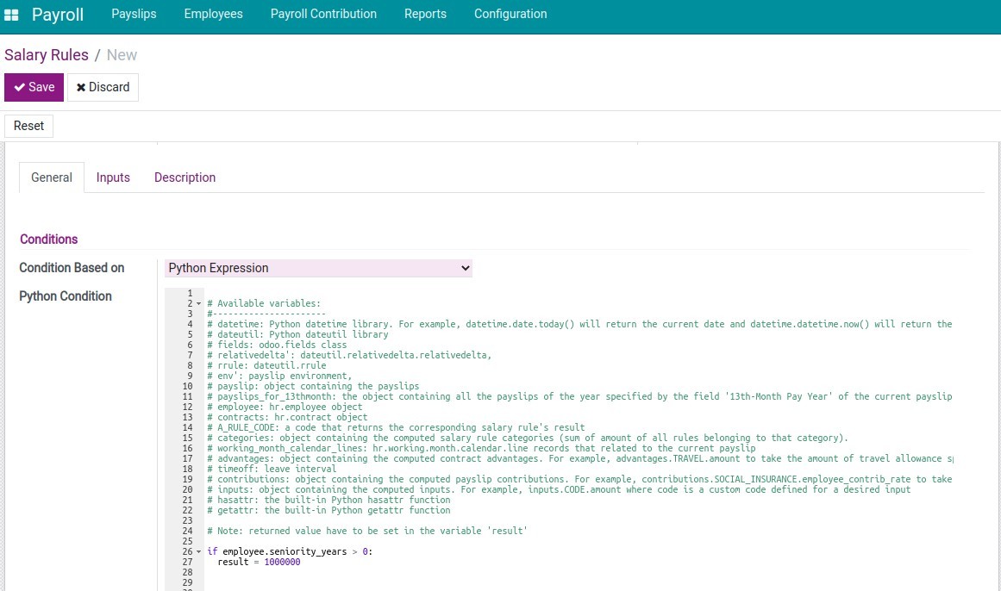Image resolution: width=1001 pixels, height=591 pixels.
Task: Switch to the Description tab
Action: click(x=185, y=177)
